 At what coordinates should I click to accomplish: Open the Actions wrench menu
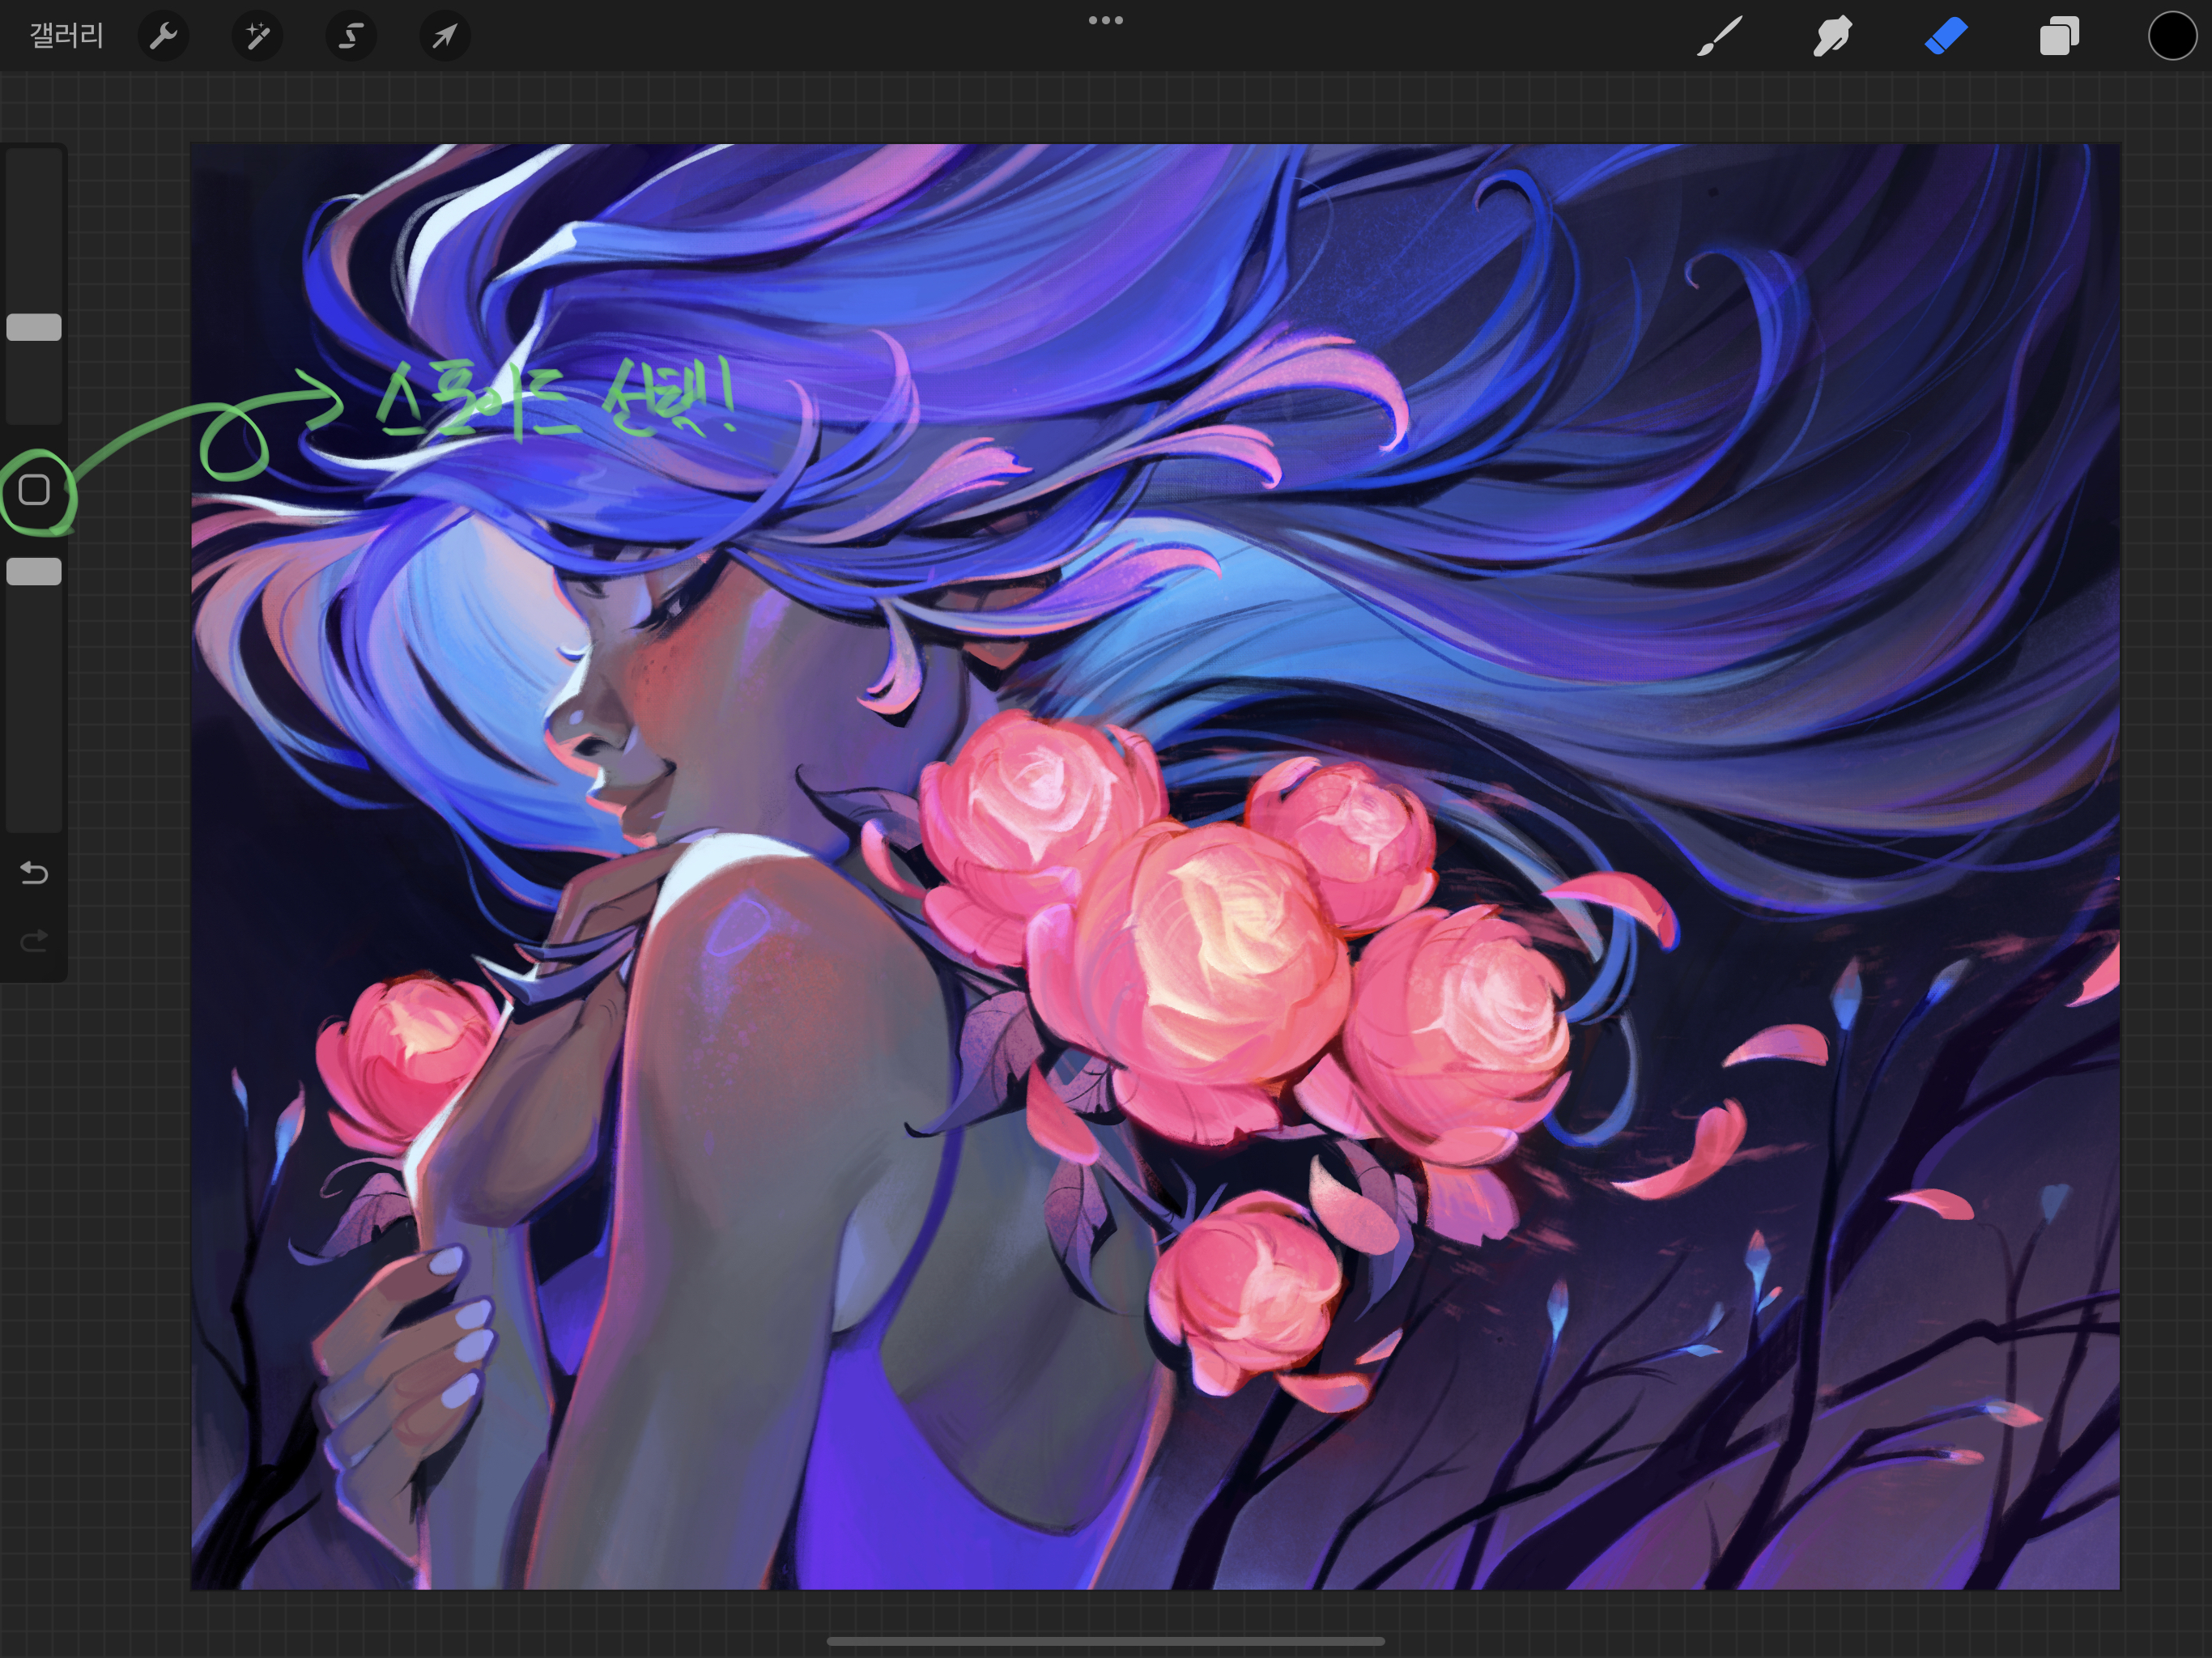(x=163, y=37)
